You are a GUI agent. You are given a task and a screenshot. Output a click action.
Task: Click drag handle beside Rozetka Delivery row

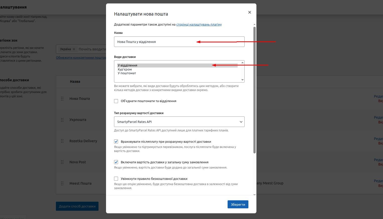click(62, 141)
